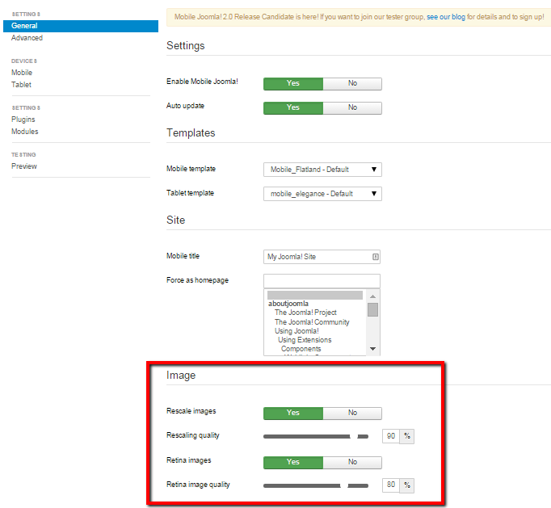Open the Tablet device settings

coord(21,85)
